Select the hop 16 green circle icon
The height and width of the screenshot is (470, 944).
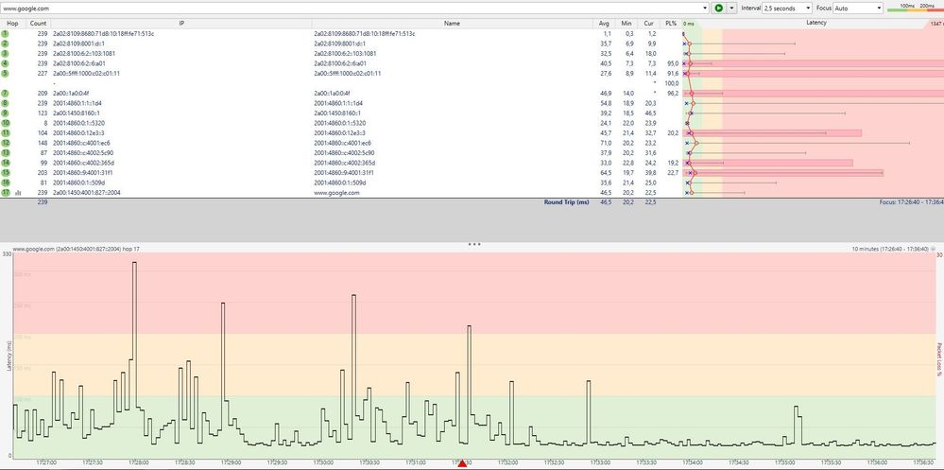point(6,183)
